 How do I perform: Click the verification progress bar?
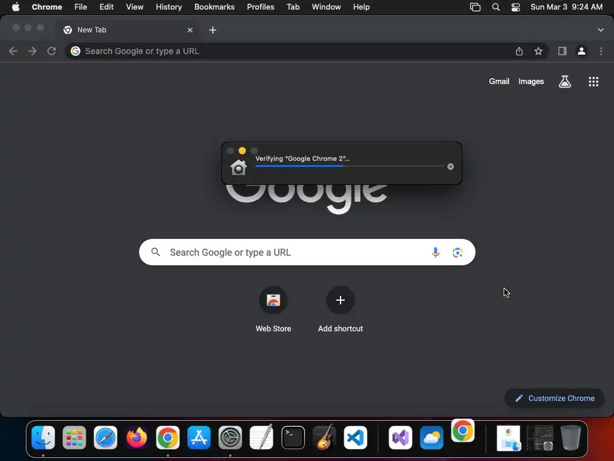pos(350,166)
